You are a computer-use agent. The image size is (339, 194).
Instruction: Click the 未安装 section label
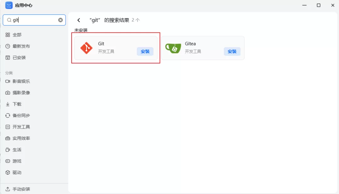point(81,30)
